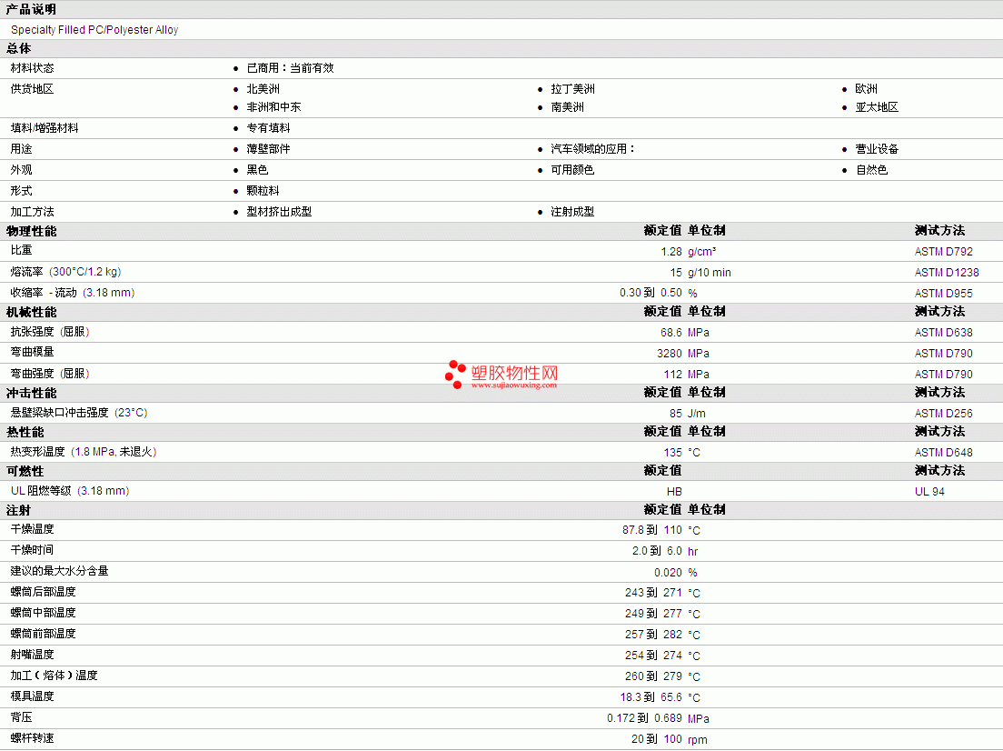Select the flammability rating HB

click(674, 491)
